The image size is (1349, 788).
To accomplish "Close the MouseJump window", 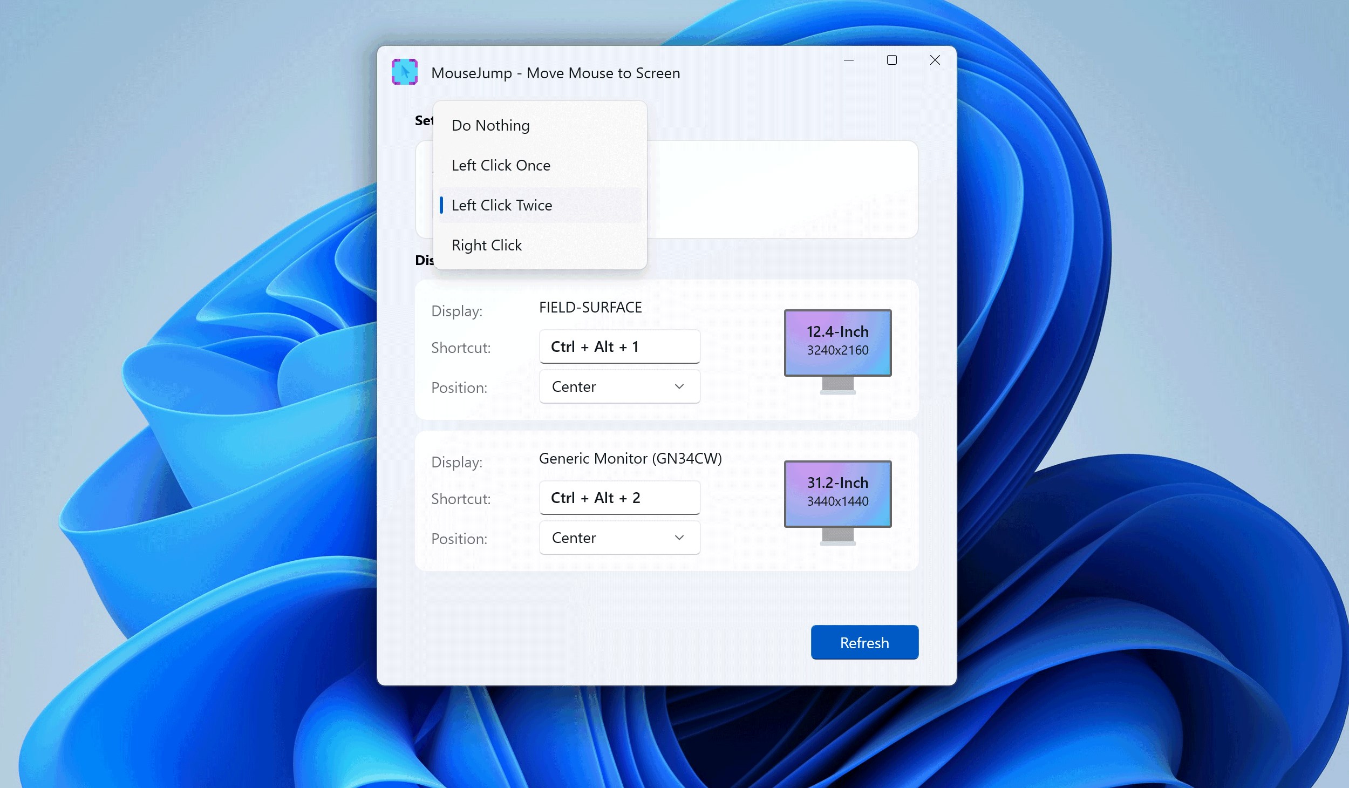I will click(x=935, y=60).
